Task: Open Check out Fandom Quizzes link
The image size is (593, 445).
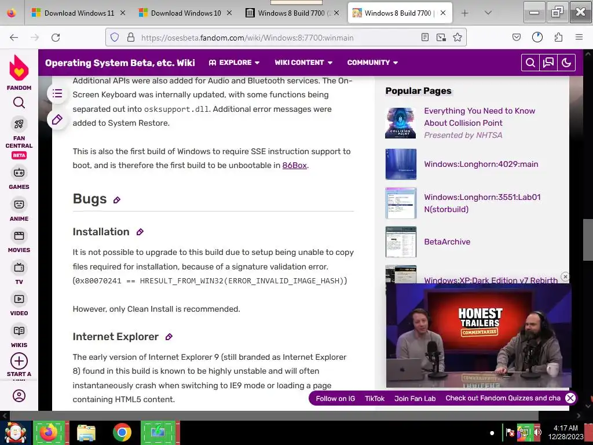Action: click(x=503, y=398)
